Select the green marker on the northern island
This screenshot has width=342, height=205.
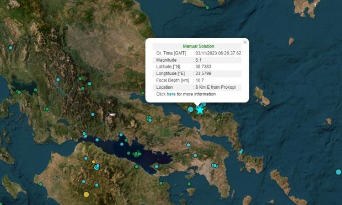[207, 8]
